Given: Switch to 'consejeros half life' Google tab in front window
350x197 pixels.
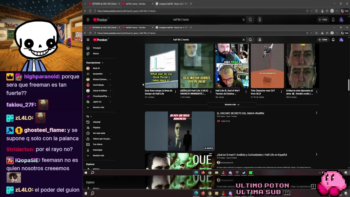Looking at the screenshot, I should click(171, 27).
